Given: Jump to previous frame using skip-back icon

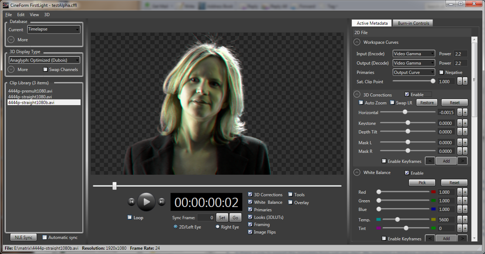Looking at the screenshot, I should [x=131, y=202].
